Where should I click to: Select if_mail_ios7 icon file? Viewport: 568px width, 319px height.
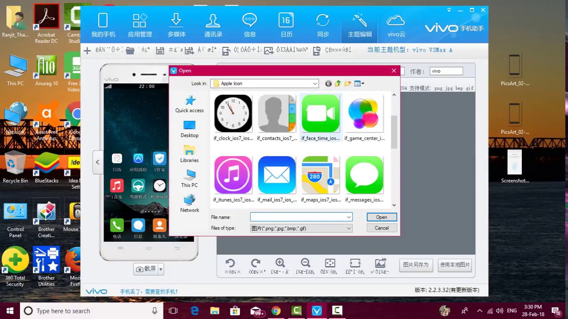point(277,179)
